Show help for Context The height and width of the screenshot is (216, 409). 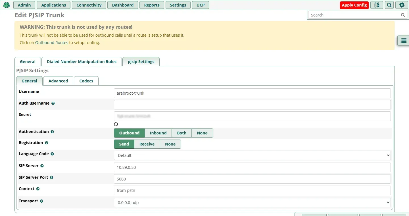[38, 189]
